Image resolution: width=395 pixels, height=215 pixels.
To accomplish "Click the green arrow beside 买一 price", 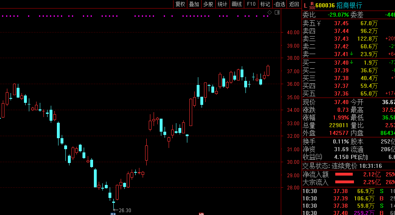I will (352, 62).
